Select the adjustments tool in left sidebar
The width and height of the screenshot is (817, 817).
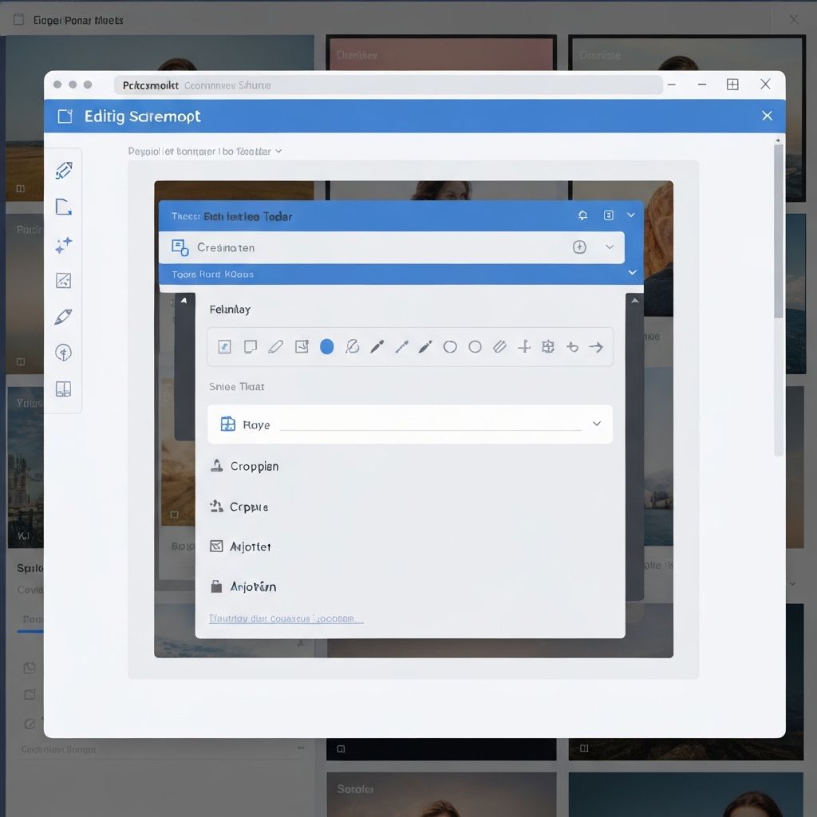[64, 280]
